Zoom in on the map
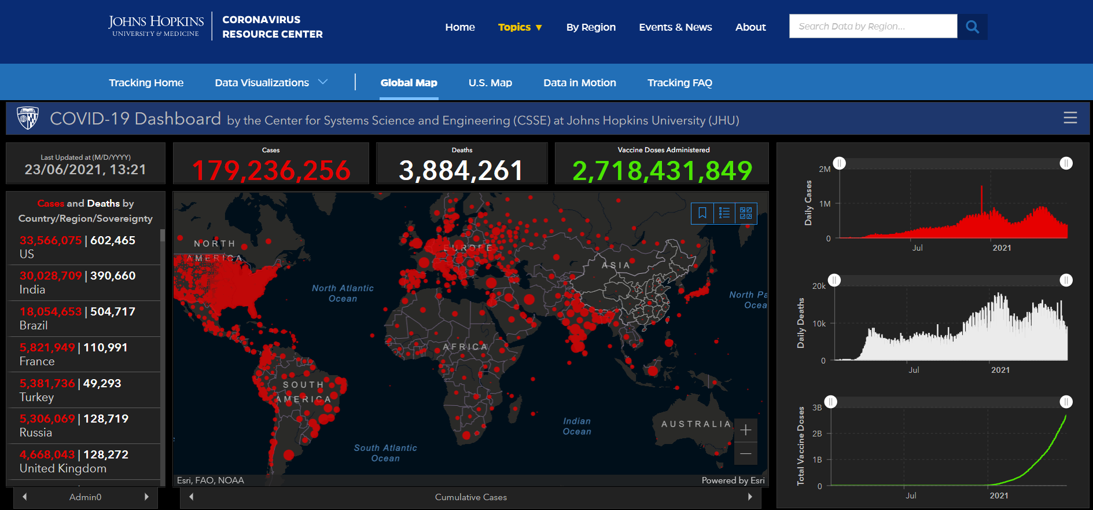This screenshot has height=510, width=1093. (x=745, y=430)
